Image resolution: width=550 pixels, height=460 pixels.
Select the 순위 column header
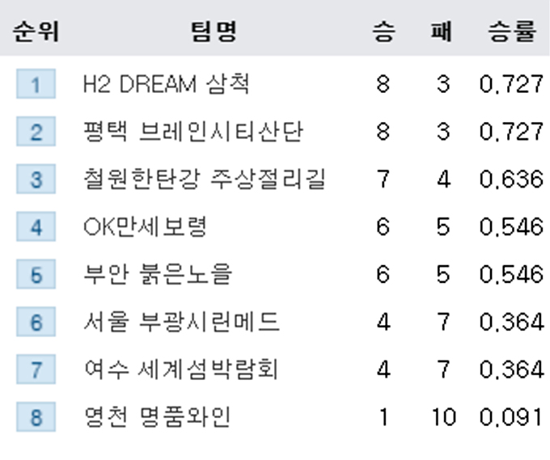click(36, 32)
